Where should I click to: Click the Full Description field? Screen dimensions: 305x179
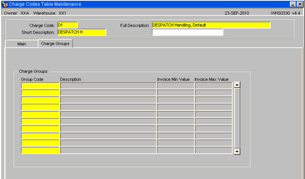[211, 25]
